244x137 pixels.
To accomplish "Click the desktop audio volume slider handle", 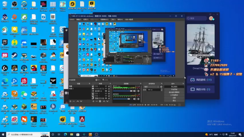I will coord(129,99).
